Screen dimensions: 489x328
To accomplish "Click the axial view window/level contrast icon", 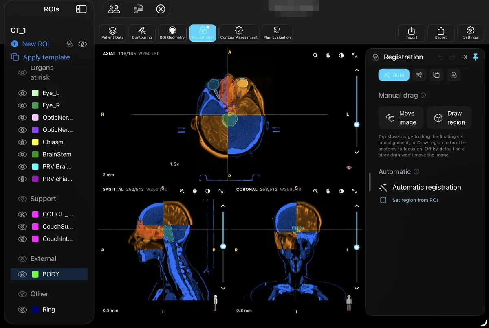I will coord(341,55).
